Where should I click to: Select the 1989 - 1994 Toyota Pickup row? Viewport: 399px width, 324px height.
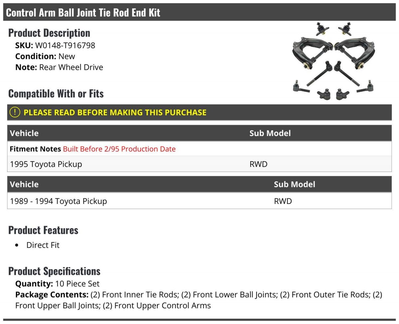[199, 201]
